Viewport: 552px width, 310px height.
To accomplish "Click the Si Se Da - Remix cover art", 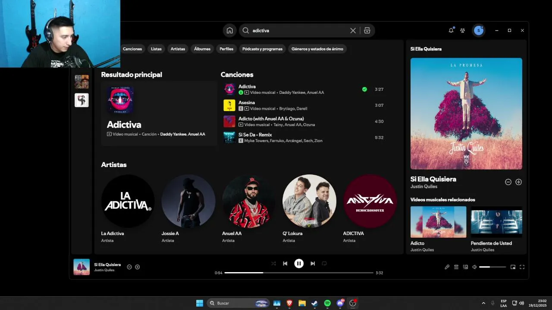I will [x=229, y=138].
